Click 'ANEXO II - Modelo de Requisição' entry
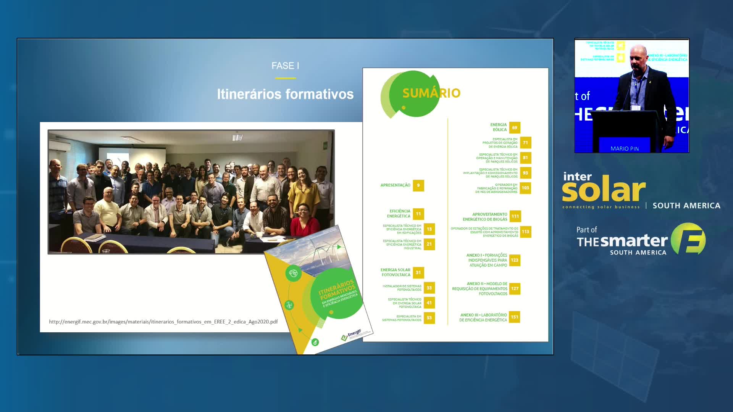Image resolution: width=733 pixels, height=412 pixels. coord(480,289)
